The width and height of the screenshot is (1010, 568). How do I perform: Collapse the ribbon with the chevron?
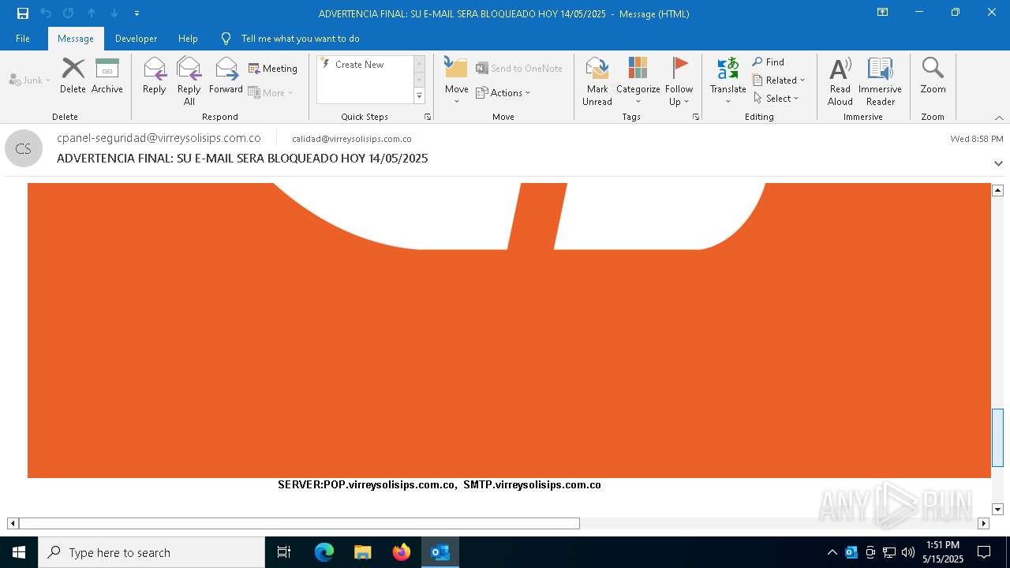coord(999,118)
